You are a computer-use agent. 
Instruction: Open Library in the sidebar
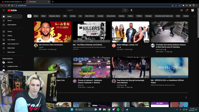click(12, 31)
